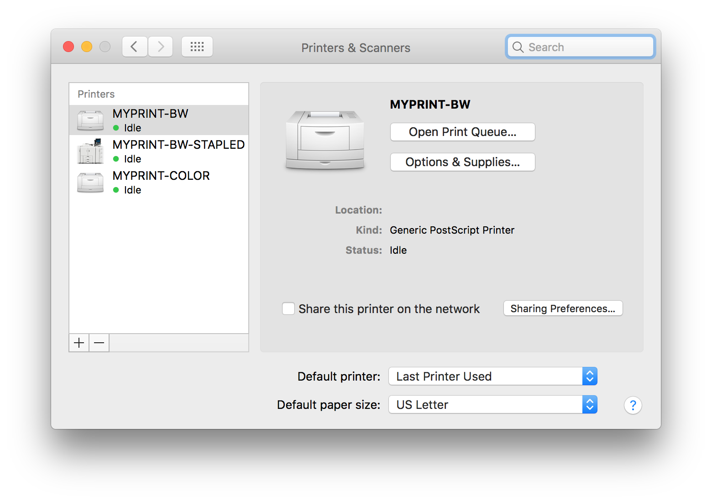The height and width of the screenshot is (502, 712).
Task: Open Options & Supplies
Action: click(462, 162)
